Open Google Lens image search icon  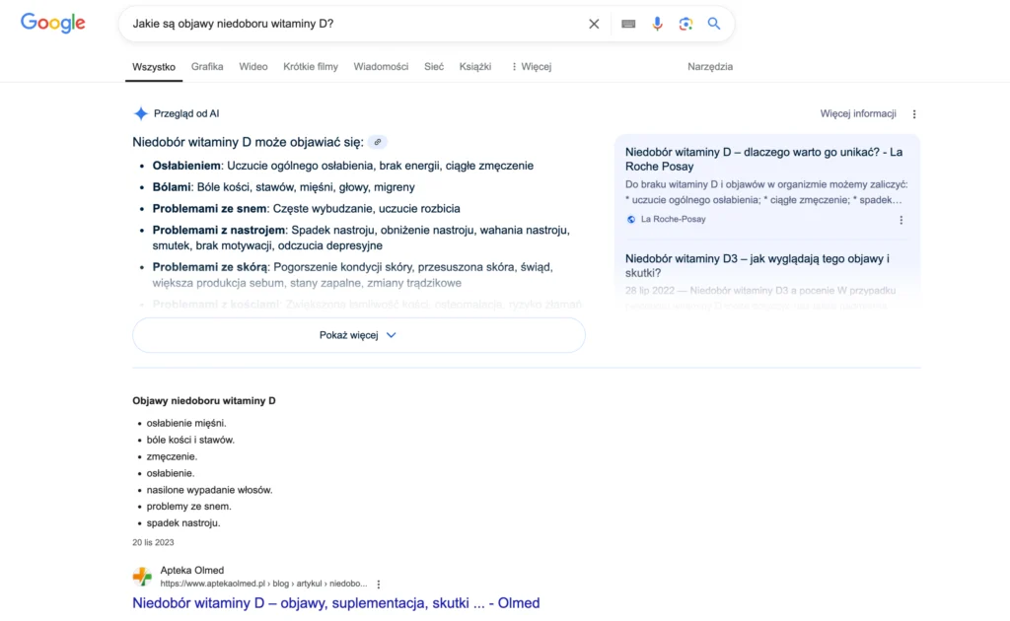(685, 24)
